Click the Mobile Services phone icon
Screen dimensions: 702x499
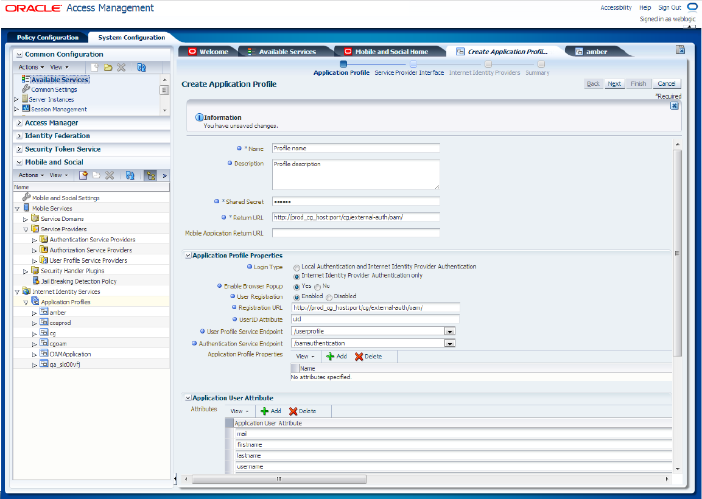coord(26,208)
